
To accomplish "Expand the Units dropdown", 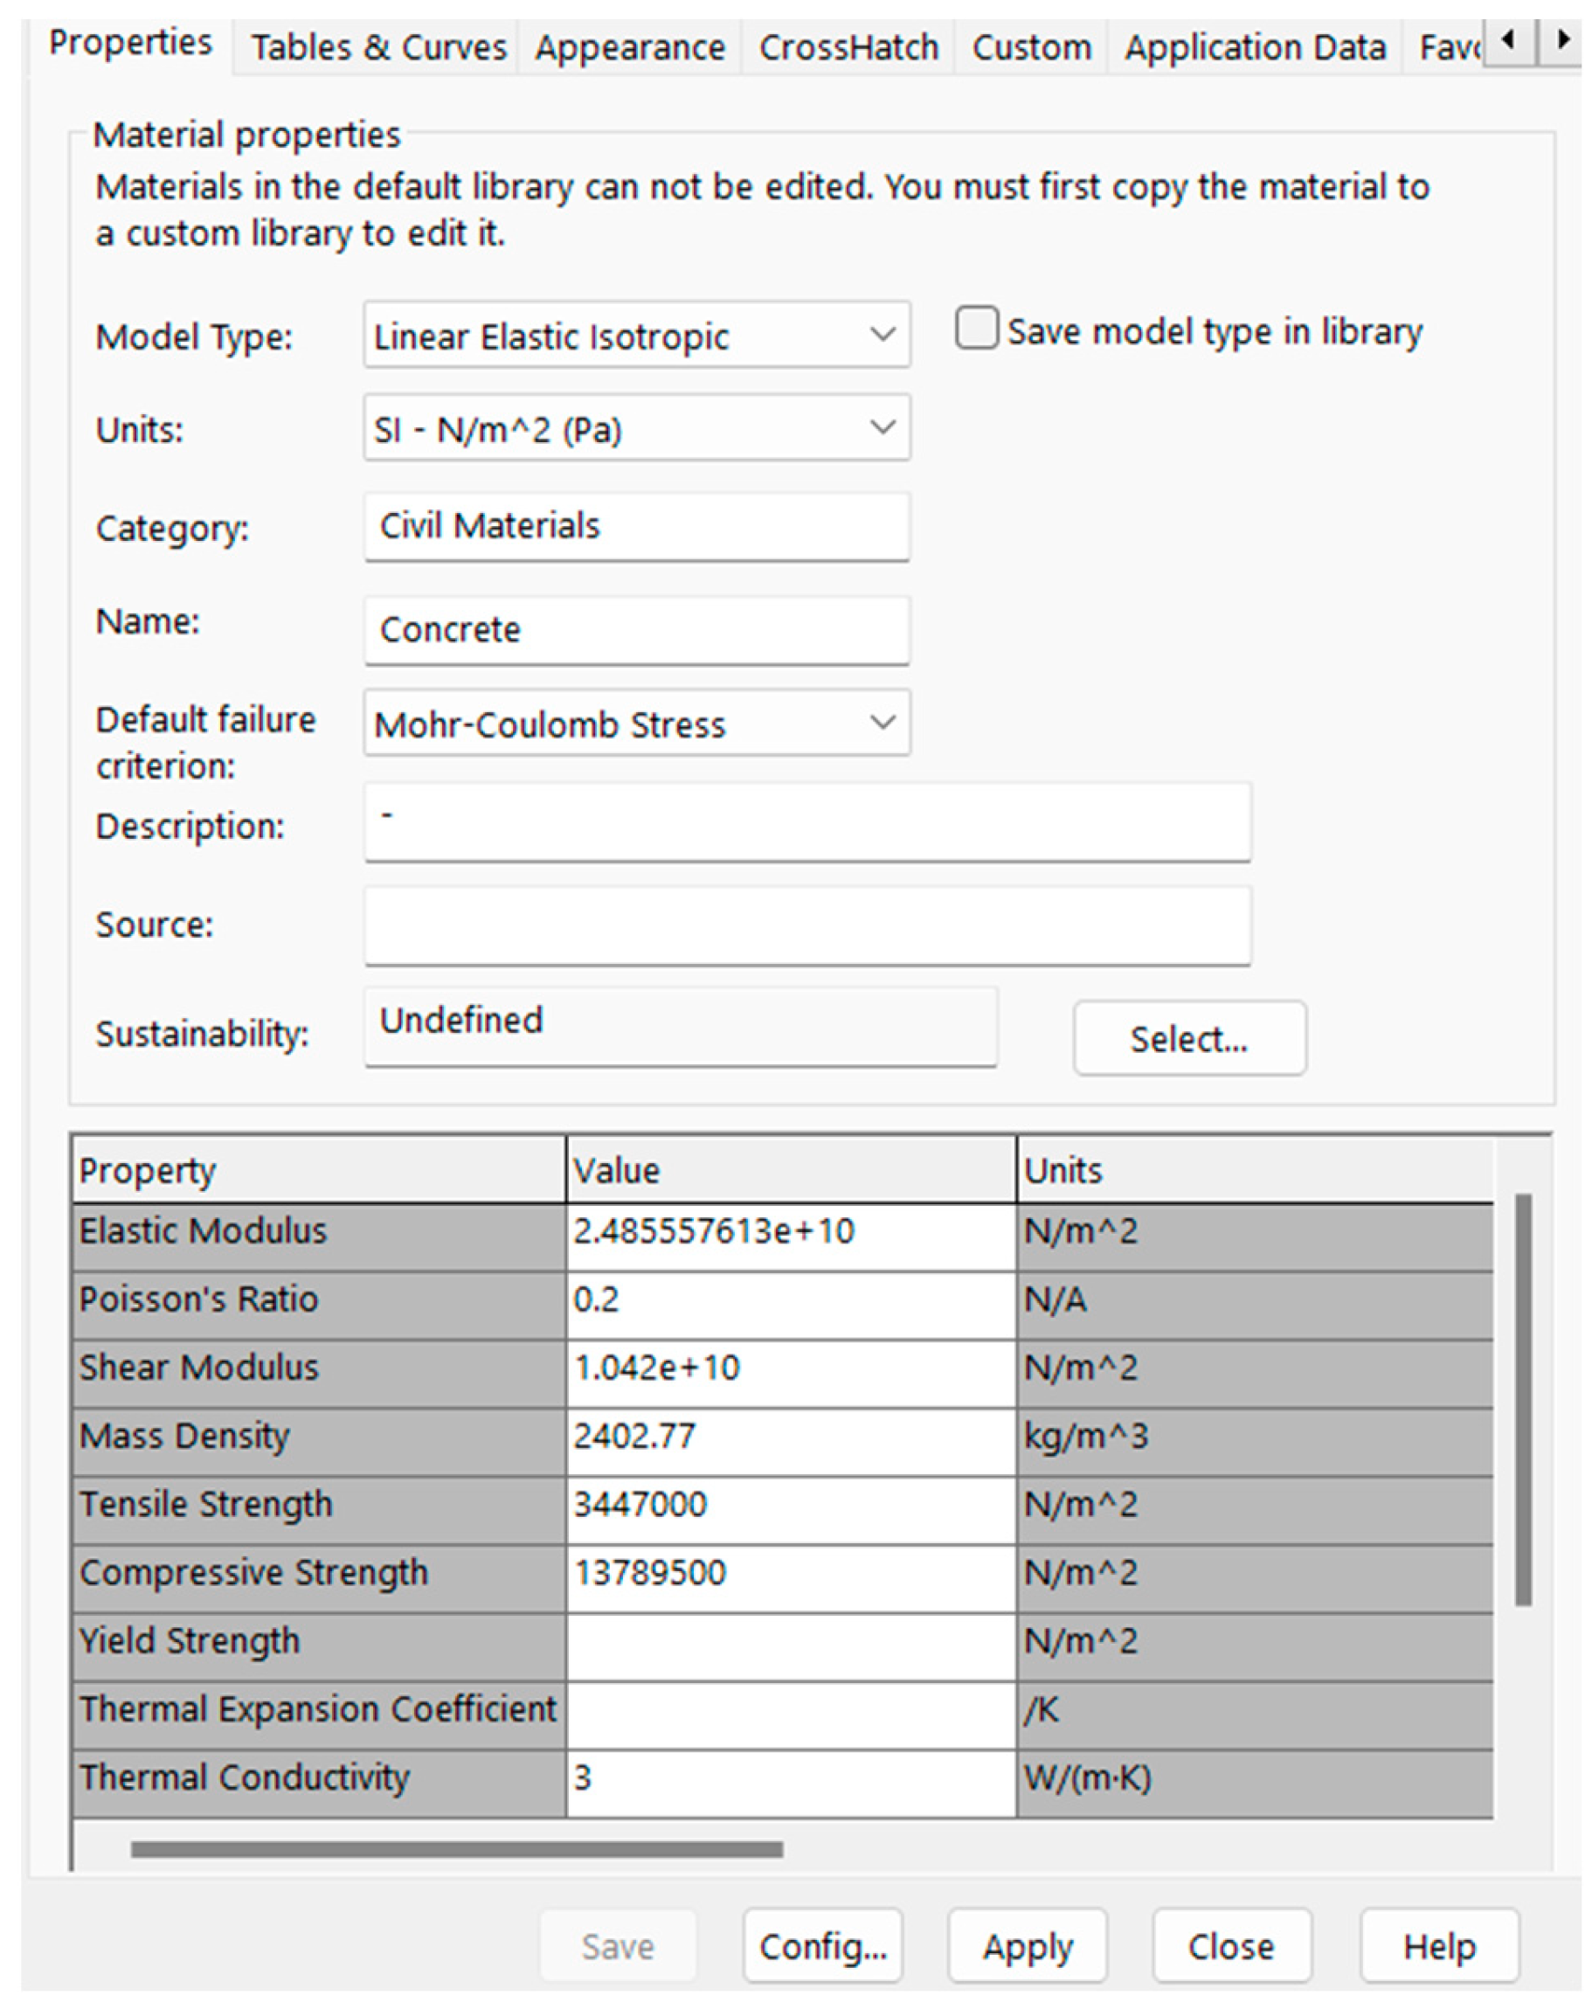I will click(636, 427).
